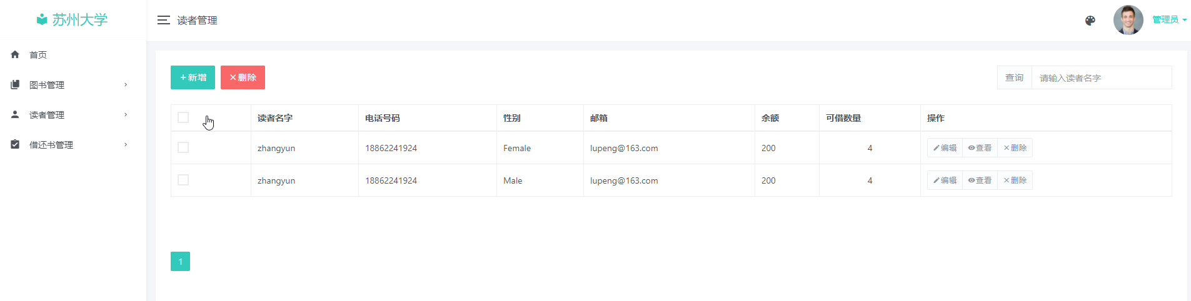This screenshot has height=301, width=1191.
Task: Click the green 新增 button
Action: pos(193,77)
